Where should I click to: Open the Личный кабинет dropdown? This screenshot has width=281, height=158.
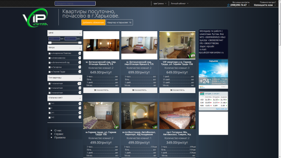(180, 4)
